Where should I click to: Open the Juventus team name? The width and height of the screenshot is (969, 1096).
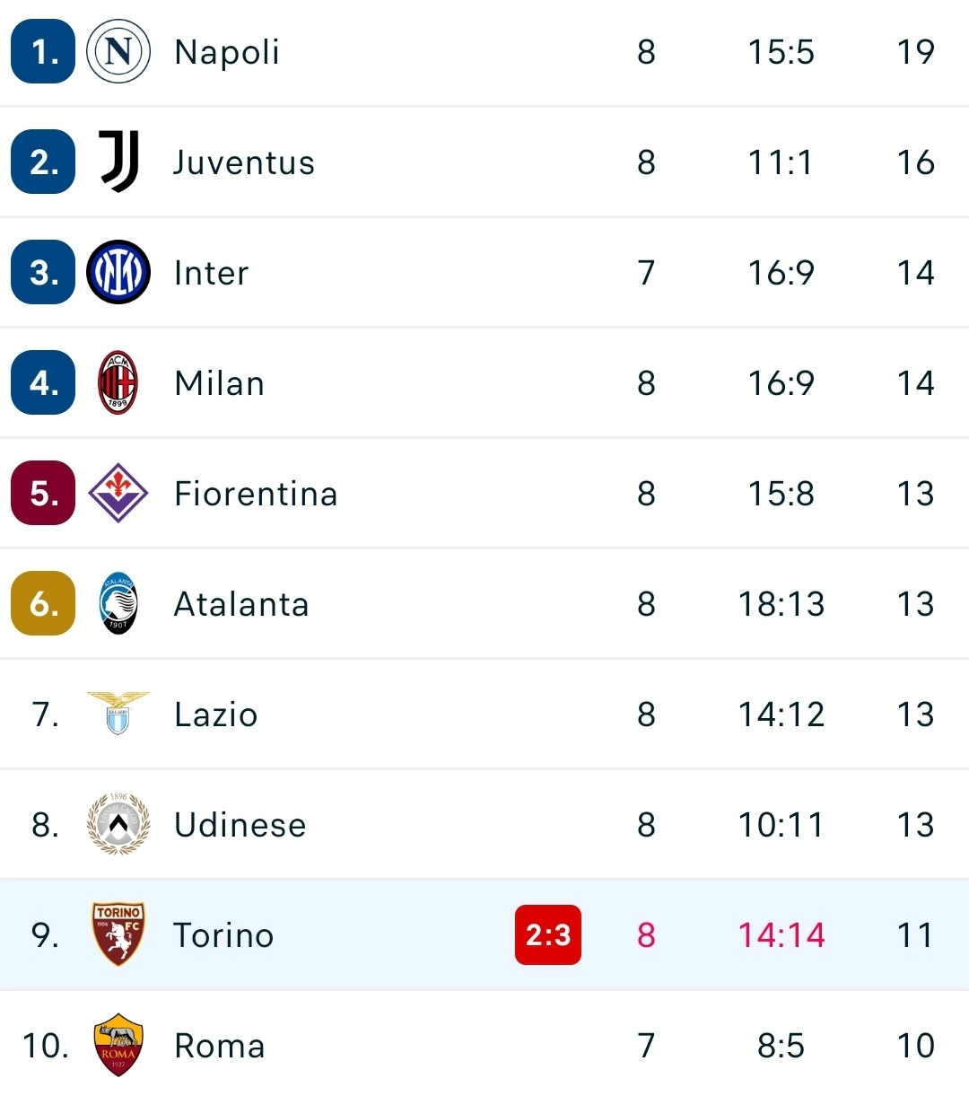point(244,162)
